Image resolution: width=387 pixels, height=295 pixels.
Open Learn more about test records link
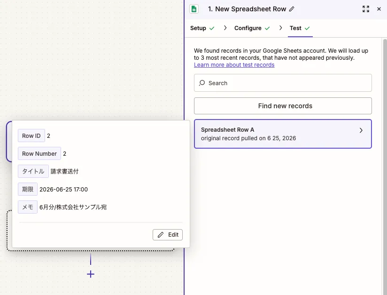(x=234, y=65)
